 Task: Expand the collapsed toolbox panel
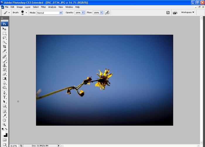click(x=2, y=18)
